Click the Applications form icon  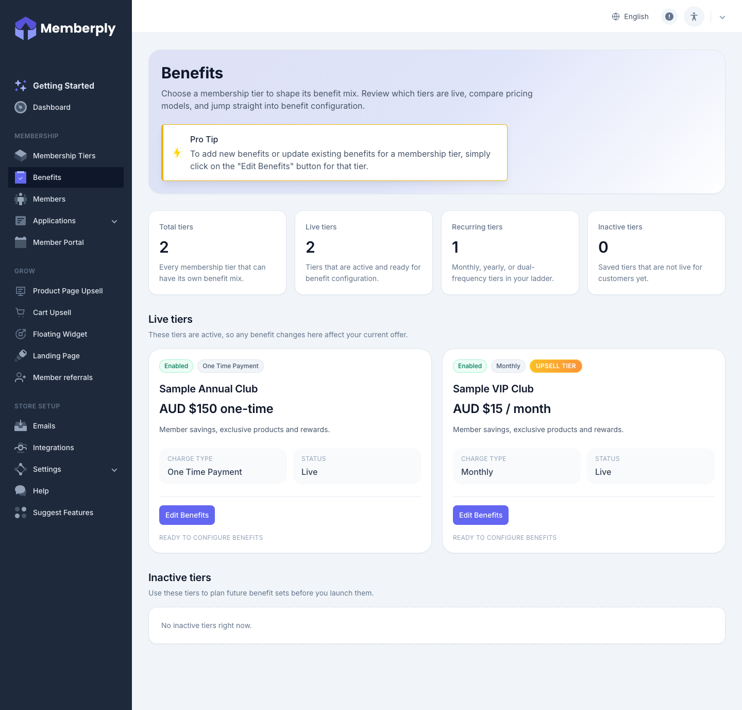coord(21,221)
